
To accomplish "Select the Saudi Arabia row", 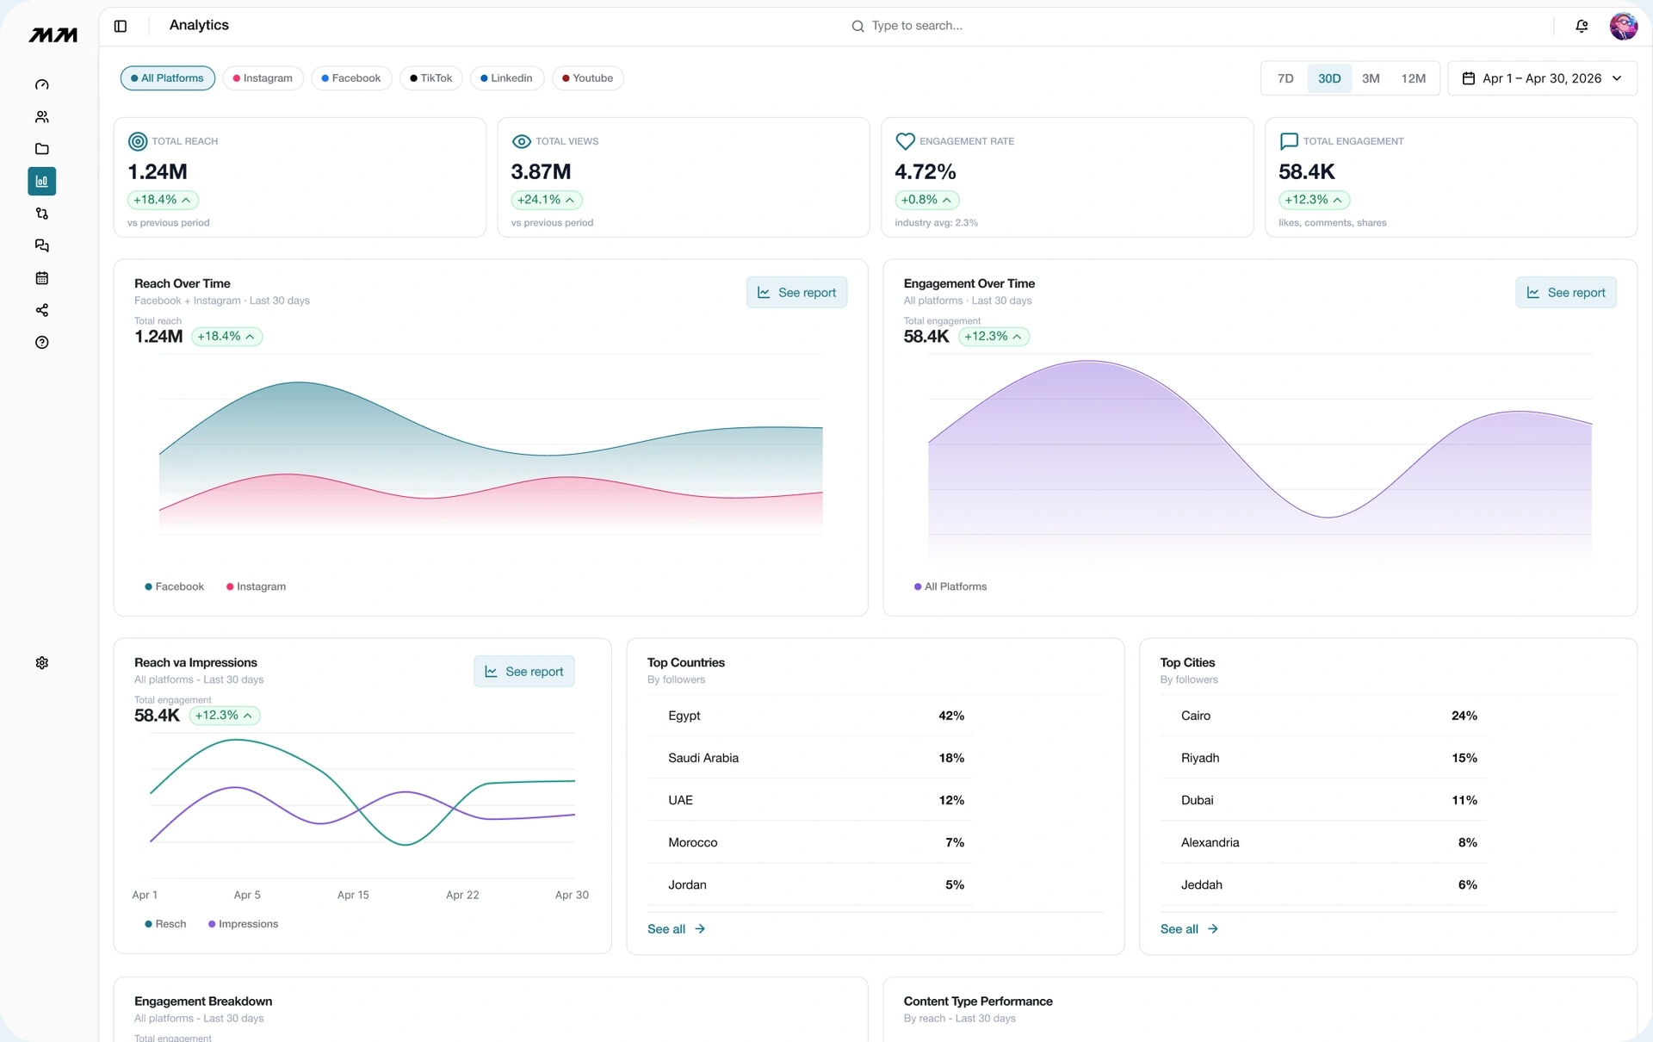I will (810, 758).
